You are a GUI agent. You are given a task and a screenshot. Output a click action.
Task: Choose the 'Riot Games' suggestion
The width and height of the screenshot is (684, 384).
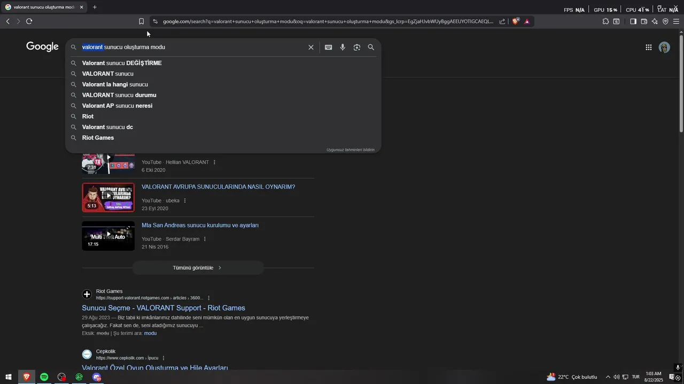coord(223,138)
